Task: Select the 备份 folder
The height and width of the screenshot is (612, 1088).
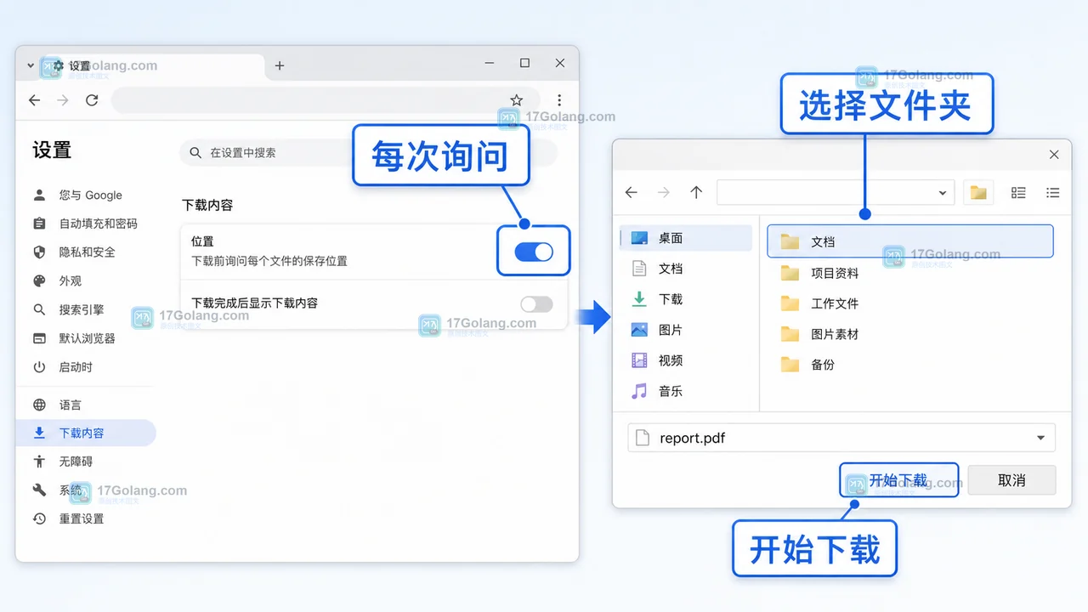Action: (x=910, y=365)
